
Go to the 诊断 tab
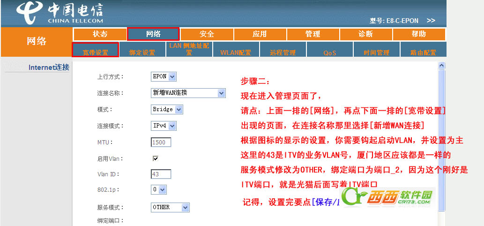[366, 34]
